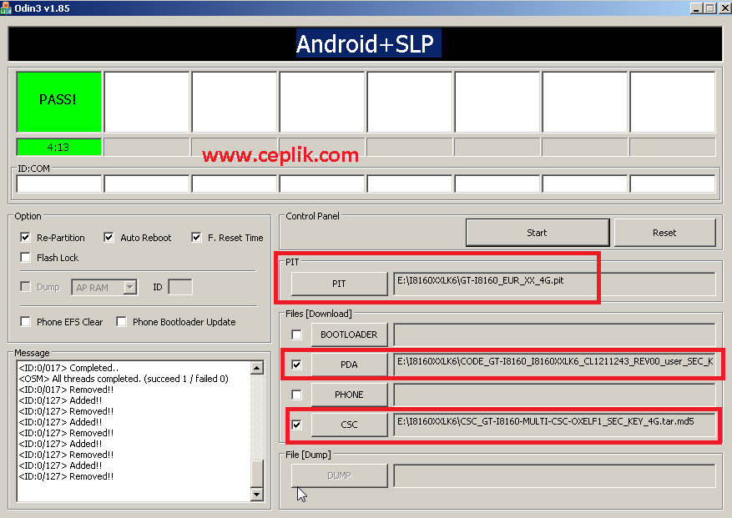This screenshot has height=518, width=732.
Task: Click the PDA file path field
Action: point(554,365)
